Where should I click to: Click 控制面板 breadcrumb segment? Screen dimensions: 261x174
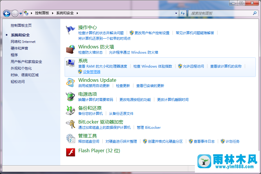42,13
